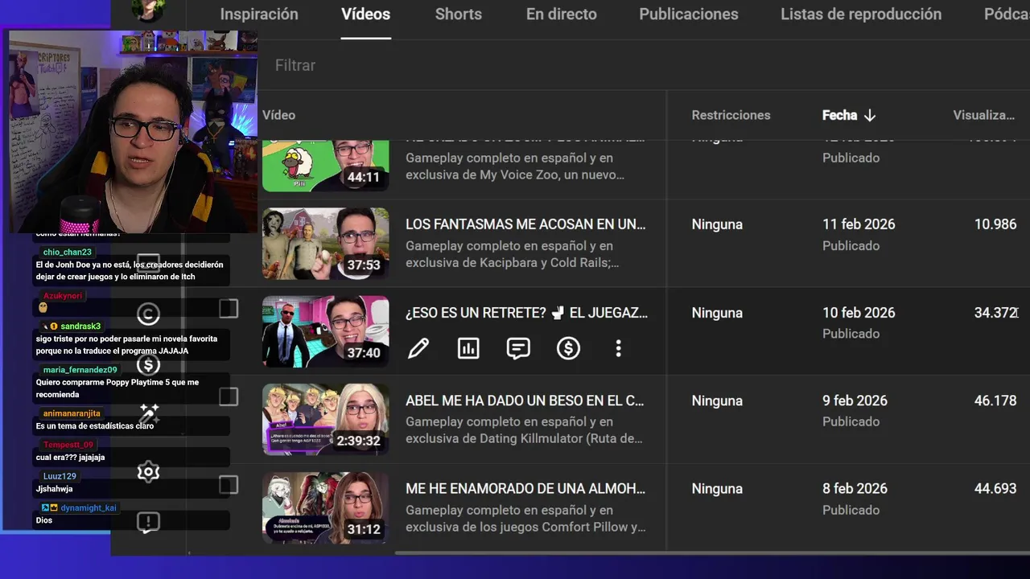Open the thumbnail with 37:53 duration
Image resolution: width=1030 pixels, height=579 pixels.
pyautogui.click(x=325, y=244)
